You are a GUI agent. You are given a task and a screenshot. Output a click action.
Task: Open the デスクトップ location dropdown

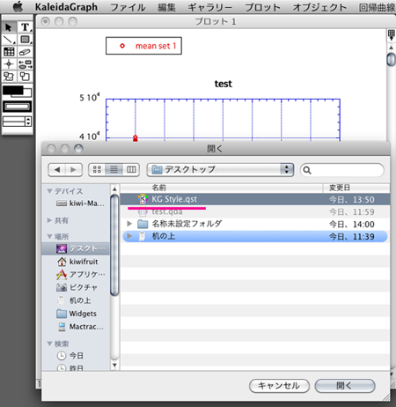click(220, 169)
